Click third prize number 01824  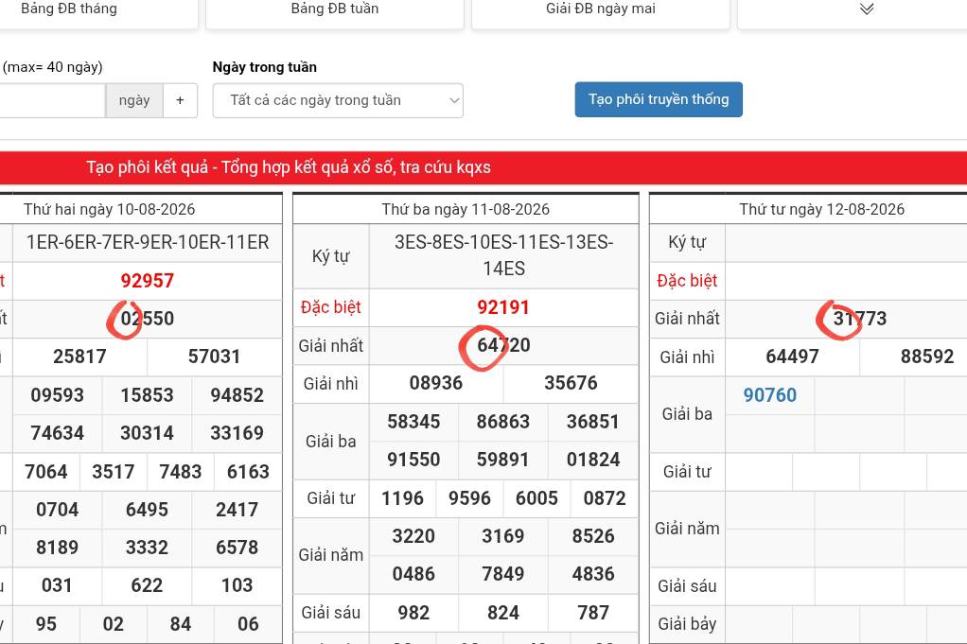(592, 460)
